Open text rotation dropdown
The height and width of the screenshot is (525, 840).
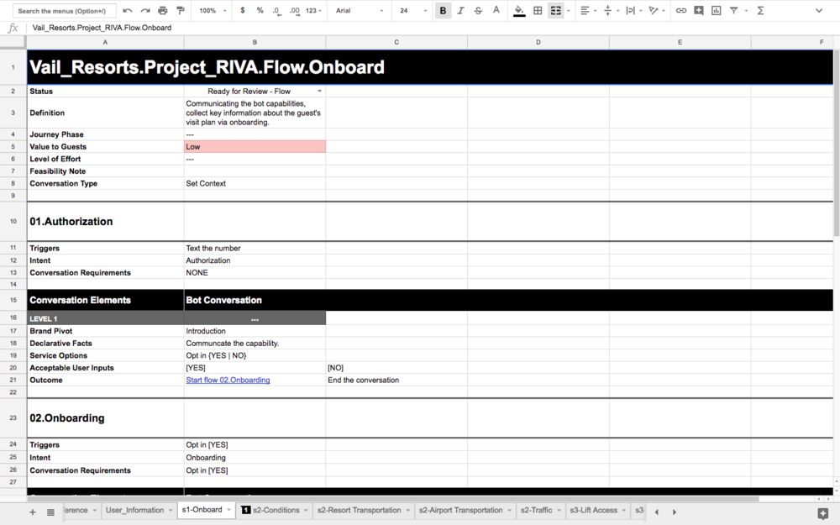656,11
